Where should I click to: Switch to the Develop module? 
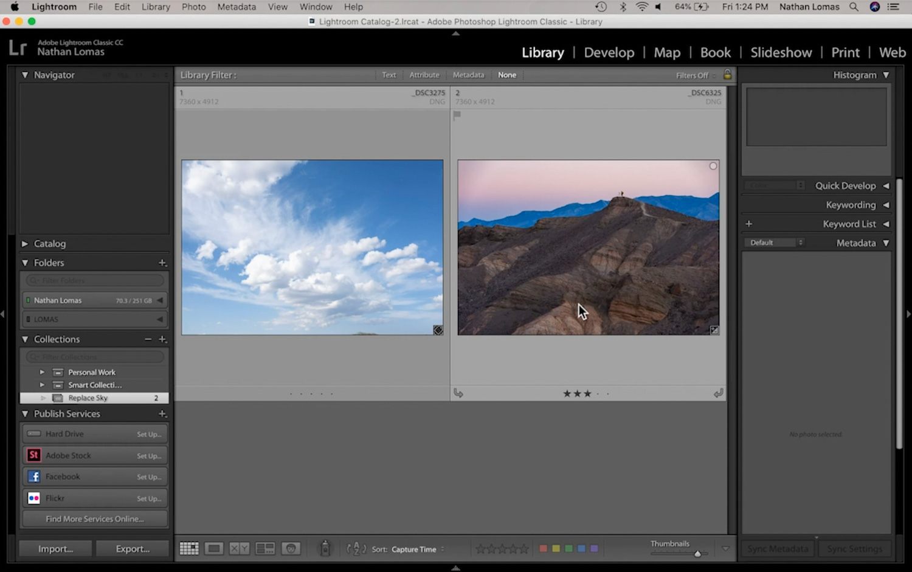pos(609,52)
